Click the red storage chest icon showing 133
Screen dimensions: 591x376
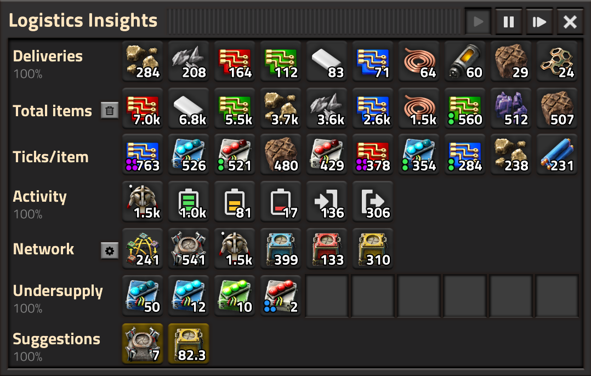click(x=327, y=249)
